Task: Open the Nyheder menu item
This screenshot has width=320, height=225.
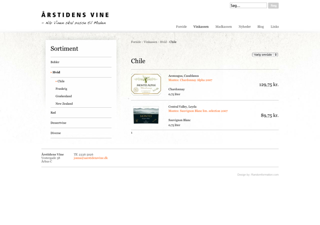Action: tap(244, 26)
